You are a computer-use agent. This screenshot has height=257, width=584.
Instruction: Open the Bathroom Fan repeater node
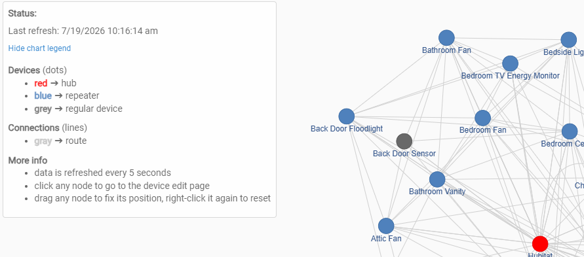coord(446,38)
